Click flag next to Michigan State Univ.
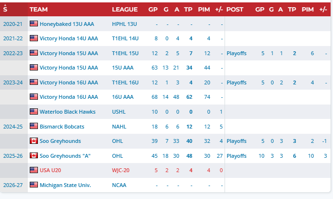Viewport: 333px width, 199px height. [34, 185]
